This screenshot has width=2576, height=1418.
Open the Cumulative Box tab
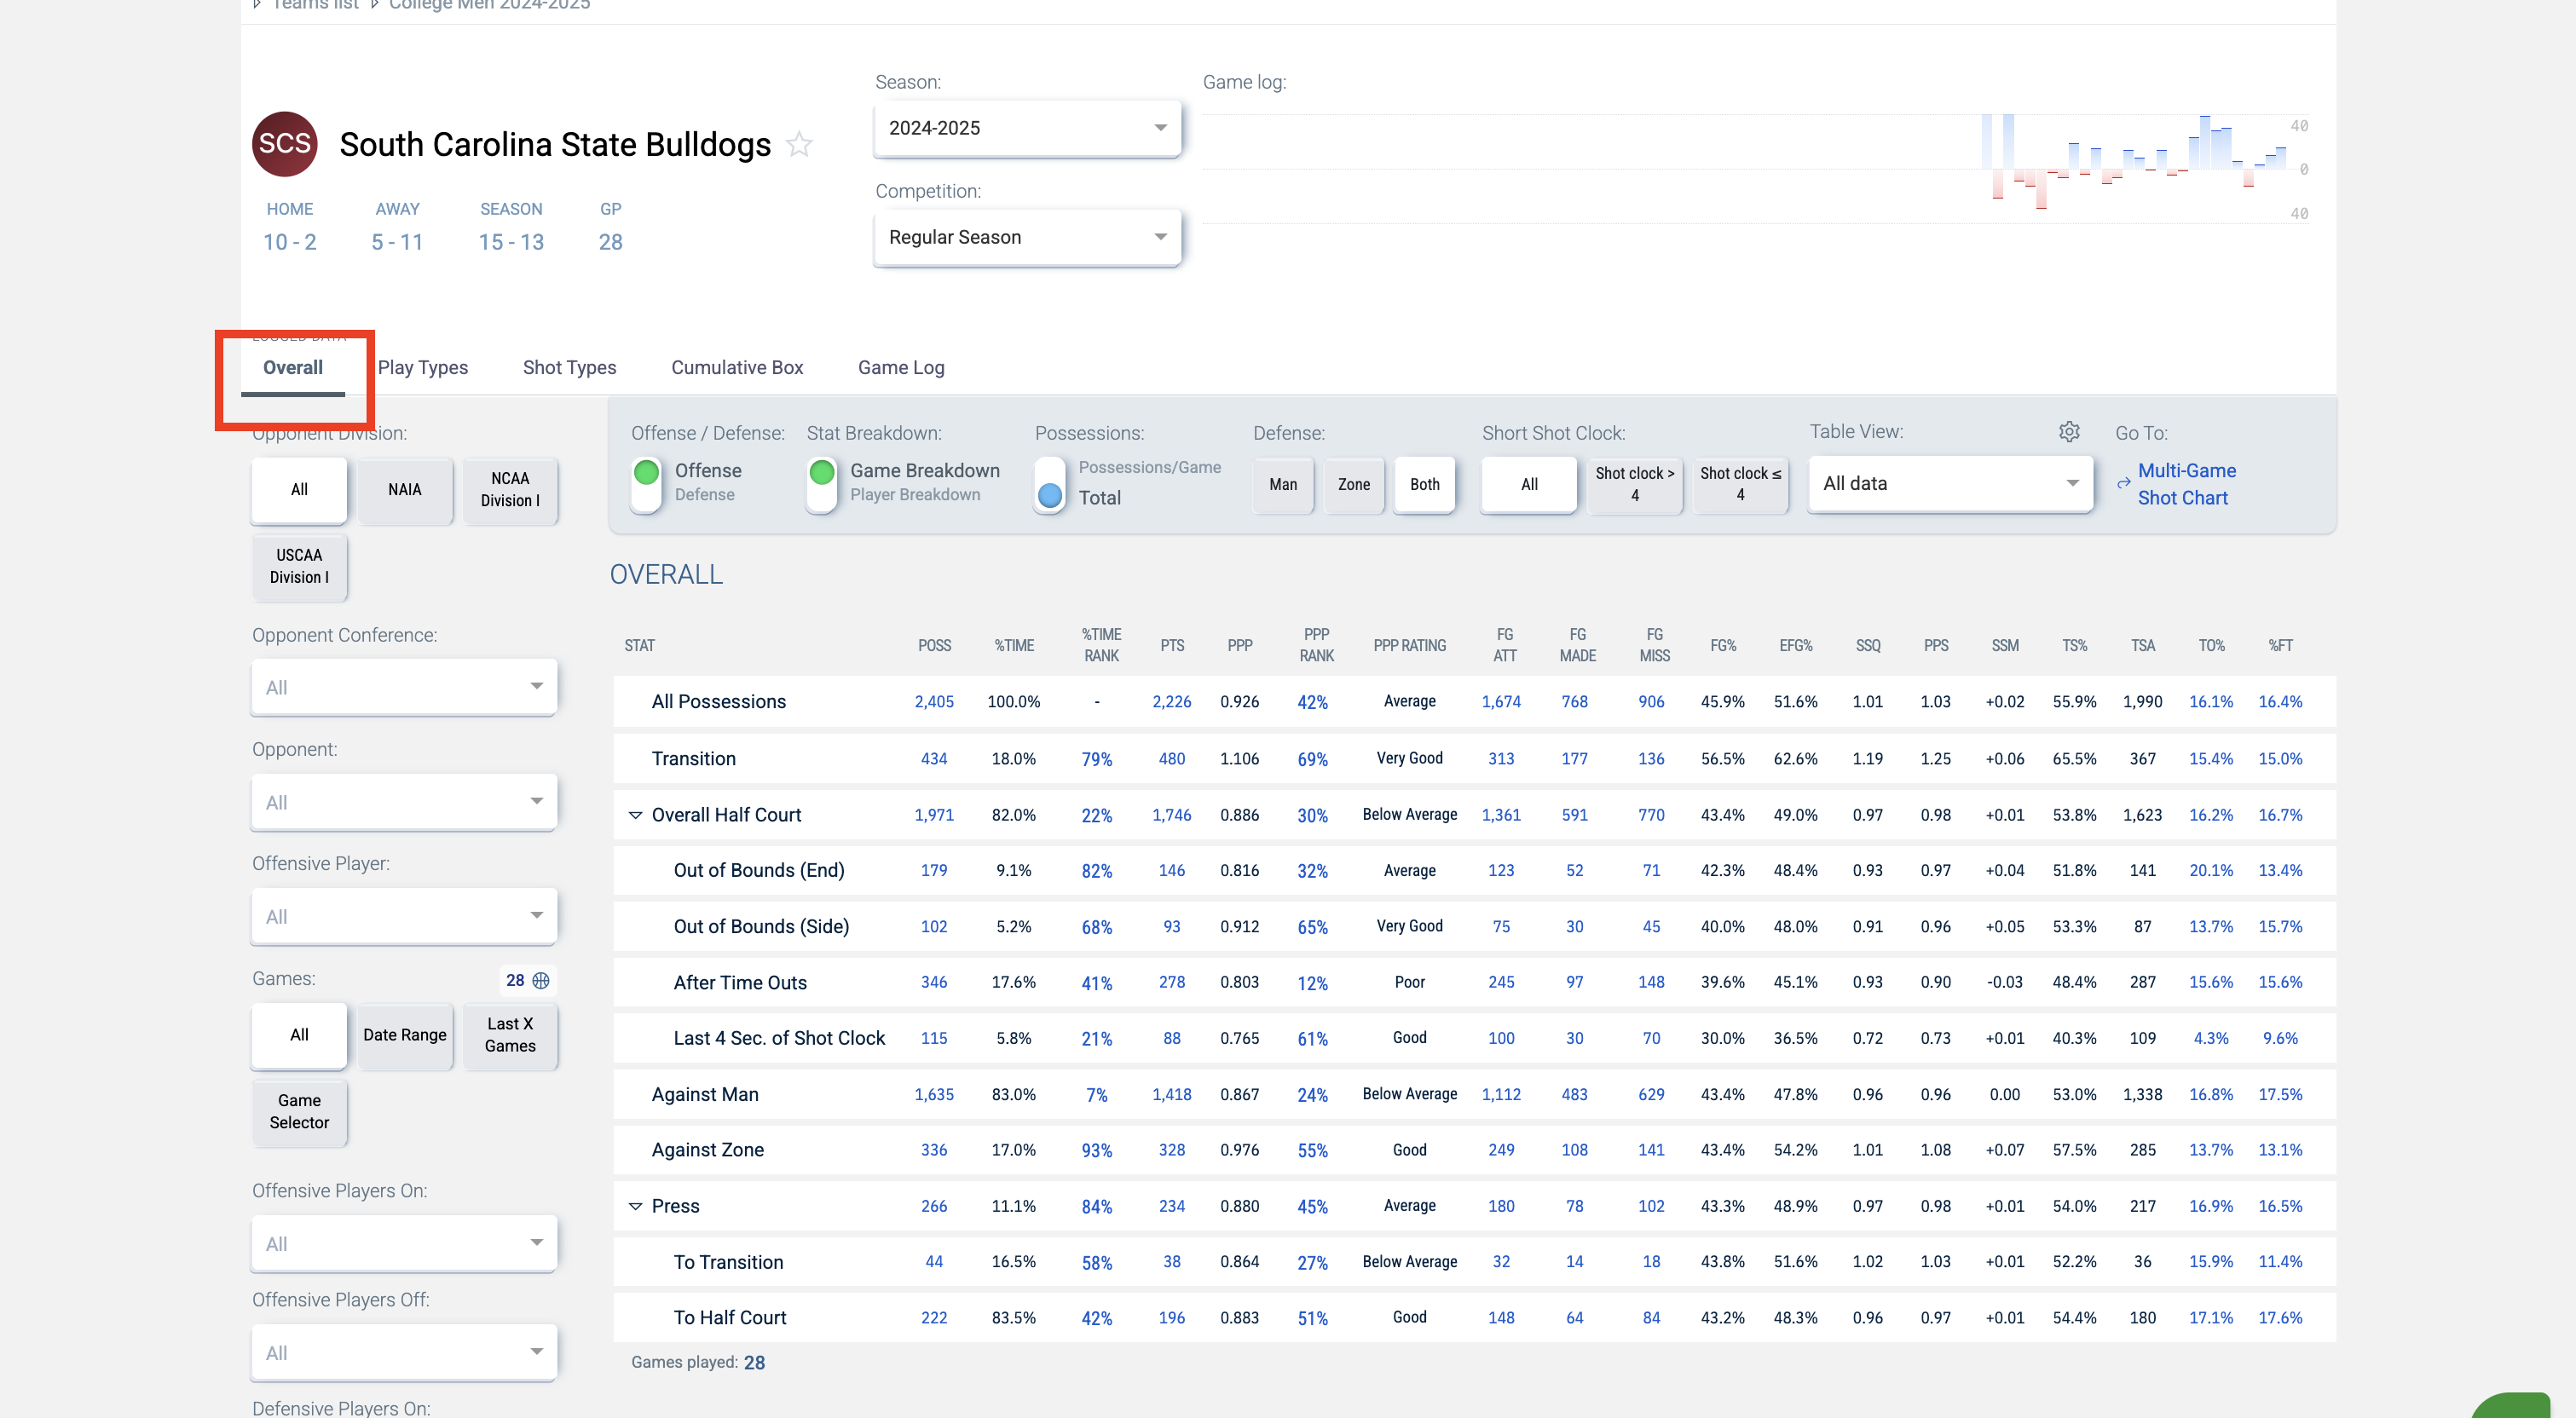tap(737, 367)
